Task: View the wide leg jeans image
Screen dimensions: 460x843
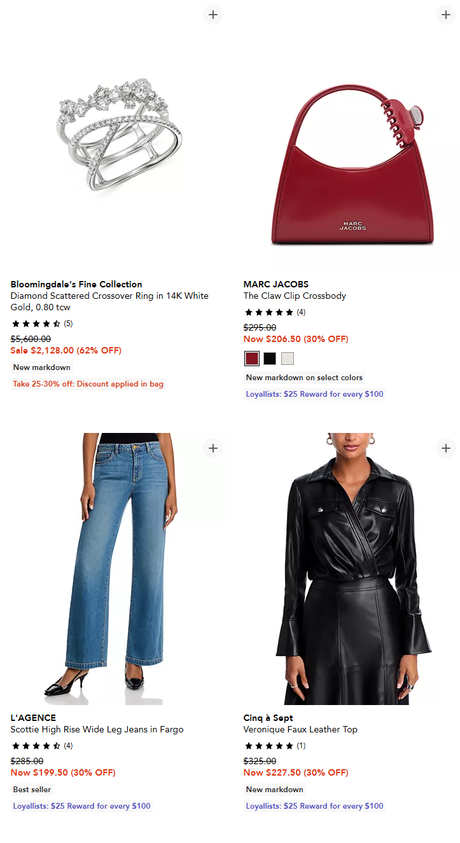Action: point(120,569)
